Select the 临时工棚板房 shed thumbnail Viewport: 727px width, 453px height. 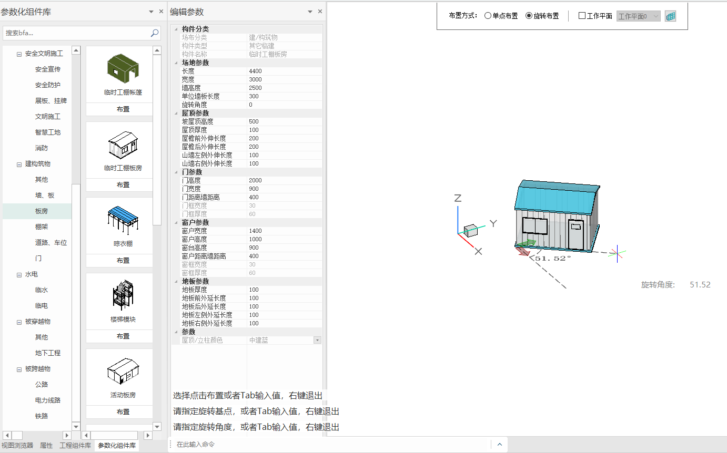(123, 146)
